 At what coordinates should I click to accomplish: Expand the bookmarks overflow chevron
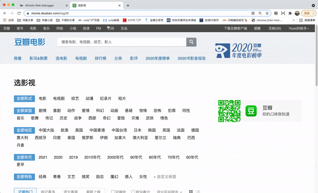(x=294, y=20)
